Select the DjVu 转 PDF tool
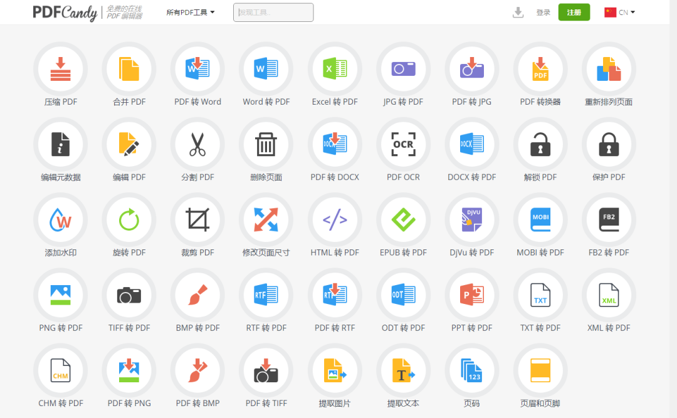677x418 pixels. point(472,220)
